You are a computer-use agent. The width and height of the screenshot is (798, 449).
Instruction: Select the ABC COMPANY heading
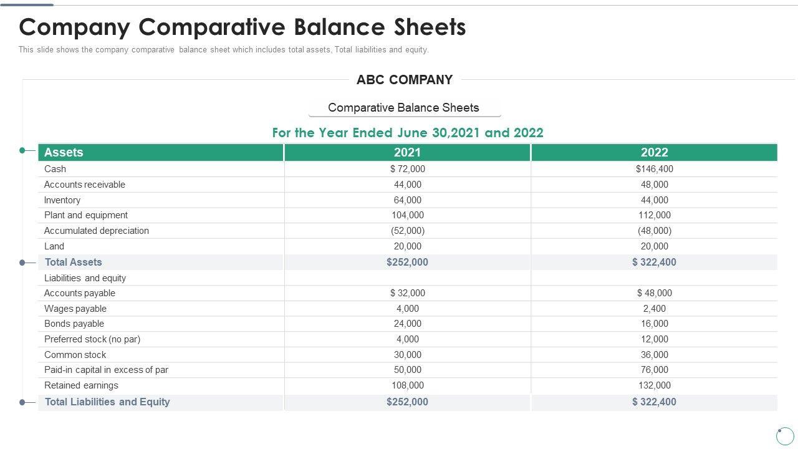tap(405, 80)
